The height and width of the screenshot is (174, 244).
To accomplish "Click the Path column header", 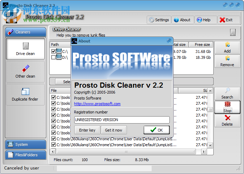I will point(60,45).
